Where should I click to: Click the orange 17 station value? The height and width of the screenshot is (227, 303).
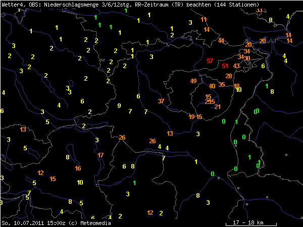(x=100, y=155)
